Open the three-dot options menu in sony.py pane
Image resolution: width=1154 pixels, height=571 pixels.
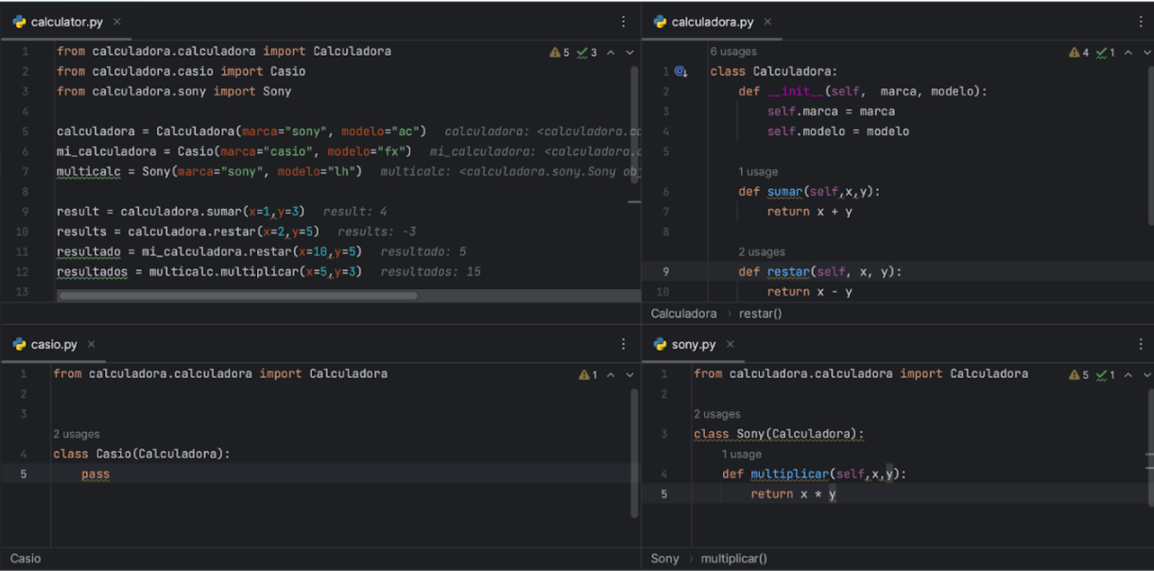tap(1141, 344)
